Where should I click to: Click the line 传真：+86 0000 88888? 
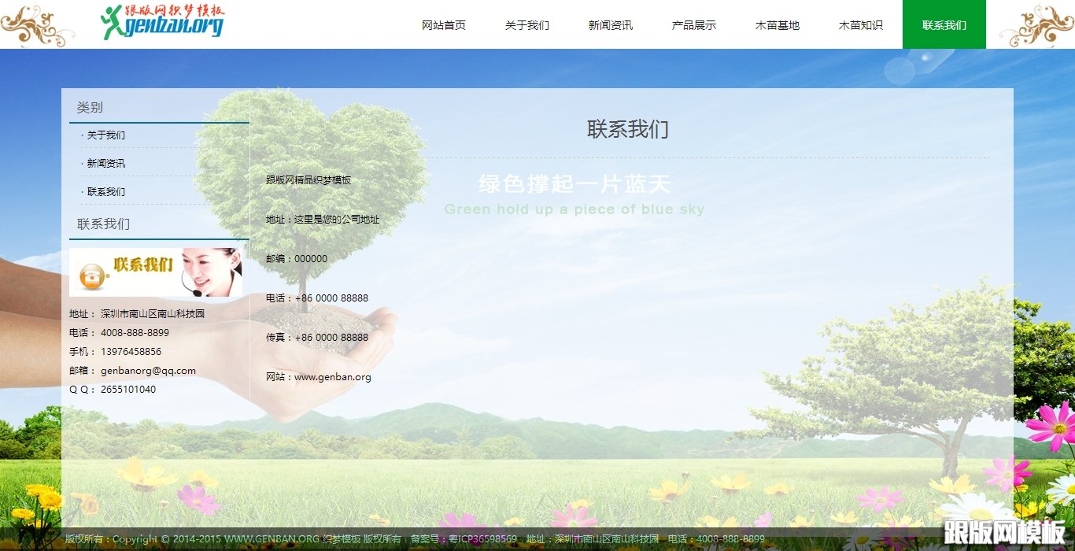(x=317, y=338)
